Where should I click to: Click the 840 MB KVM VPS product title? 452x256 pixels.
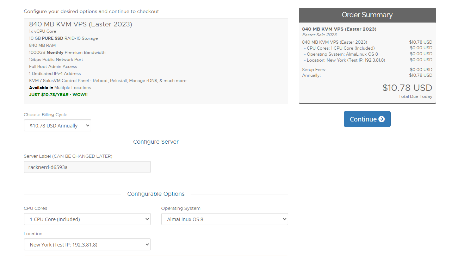[x=80, y=24]
